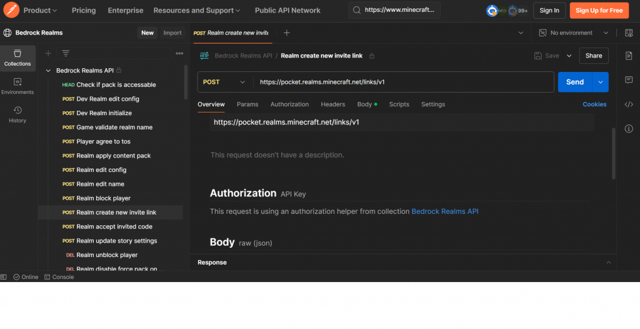
Task: Switch to the Headers tab
Action: click(x=332, y=104)
